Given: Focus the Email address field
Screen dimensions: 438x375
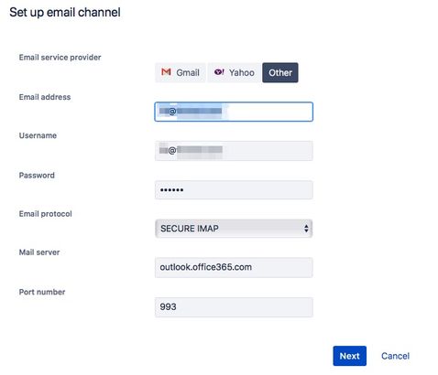Looking at the screenshot, I should coord(234,112).
